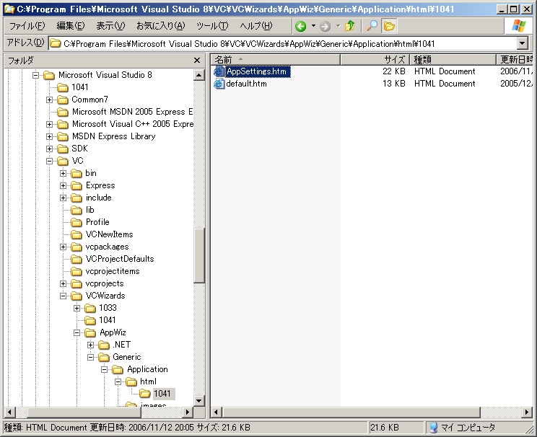Expand the SDK folder node
This screenshot has width=537, height=437.
point(49,149)
